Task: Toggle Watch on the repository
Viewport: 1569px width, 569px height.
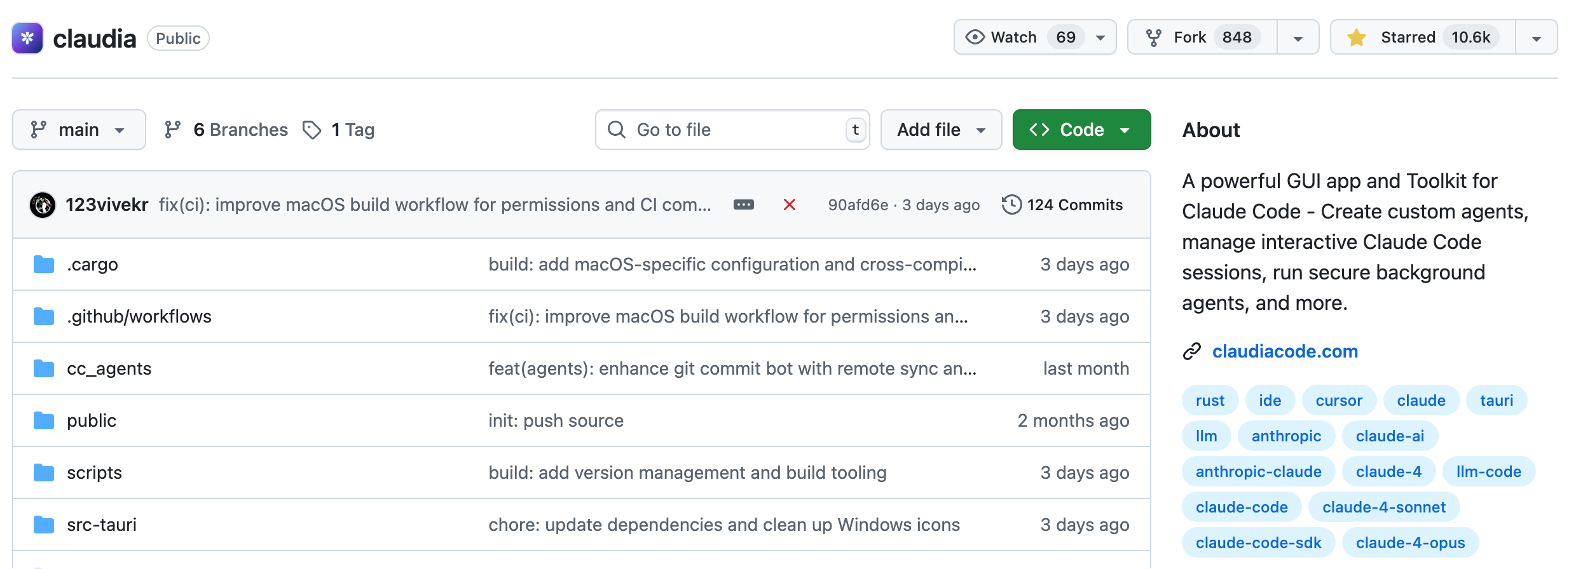Action: [1035, 37]
